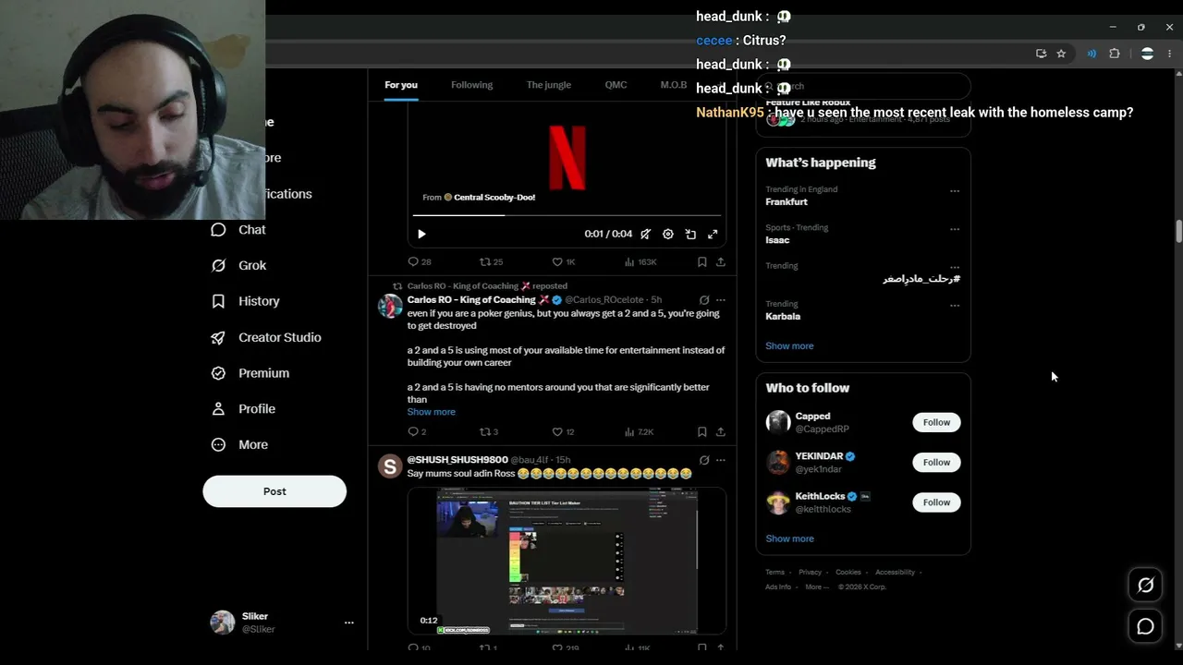1183x665 pixels.
Task: Click the page vertical scrollbar thumb
Action: coord(1178,231)
